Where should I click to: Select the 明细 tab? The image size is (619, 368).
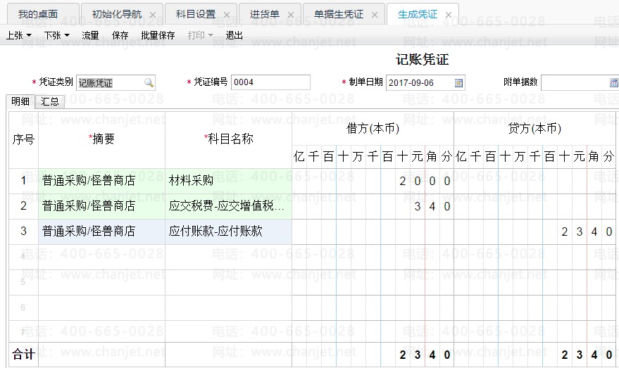point(20,102)
